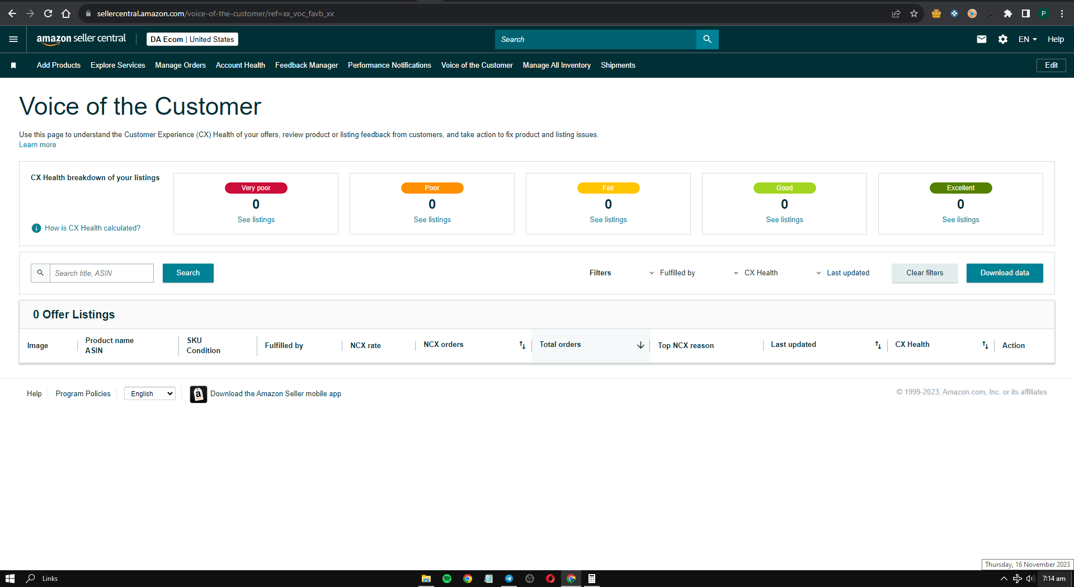Expand the CX Health filter

[756, 273]
